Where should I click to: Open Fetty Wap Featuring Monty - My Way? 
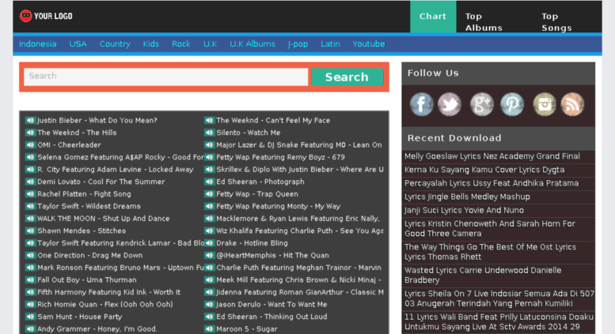coord(279,206)
